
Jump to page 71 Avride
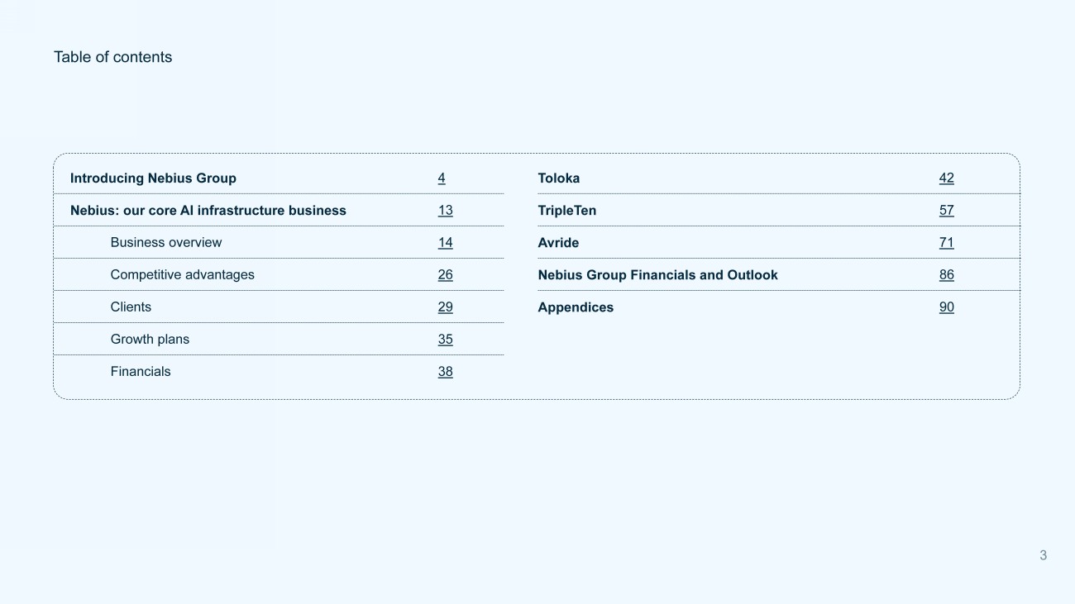[x=946, y=243]
